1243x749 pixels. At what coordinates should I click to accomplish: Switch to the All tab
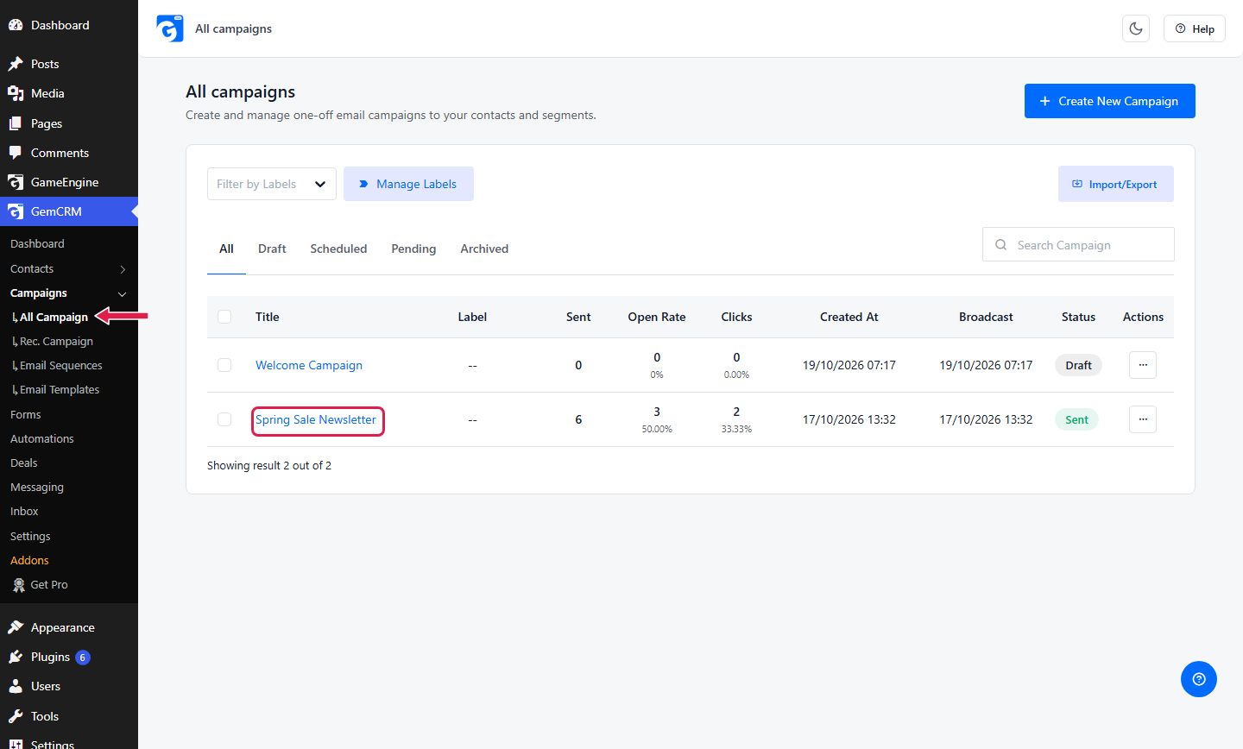(x=226, y=249)
